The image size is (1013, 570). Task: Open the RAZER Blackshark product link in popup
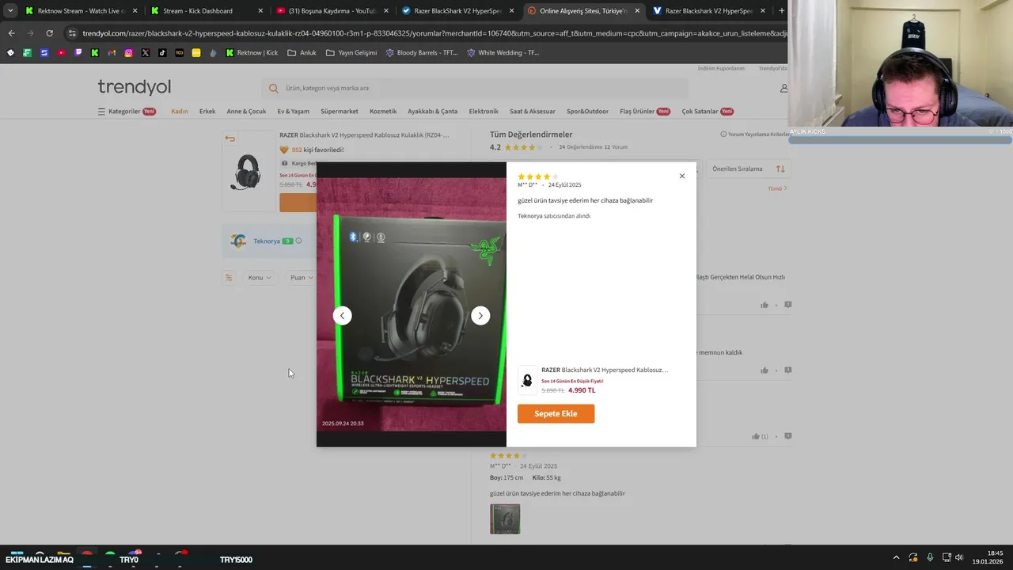(x=605, y=370)
